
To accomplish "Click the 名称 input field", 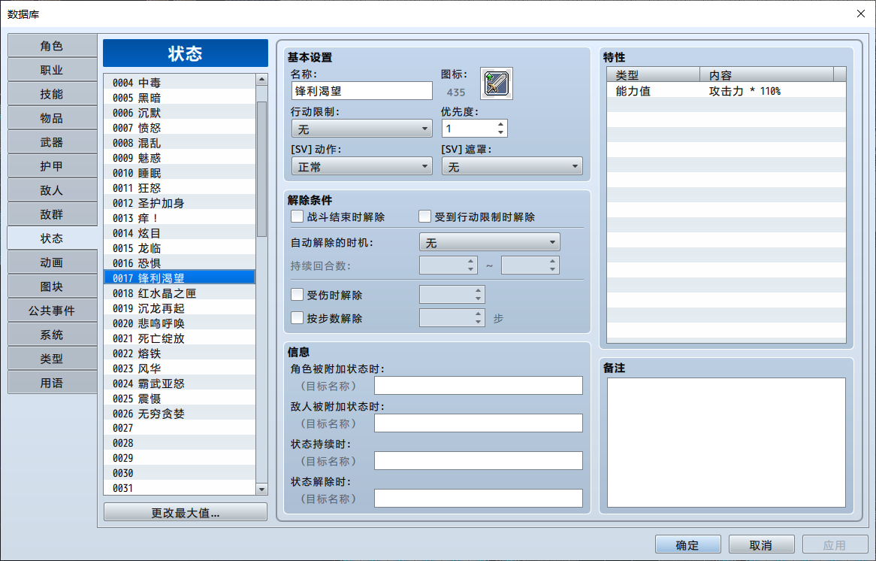I will (362, 90).
